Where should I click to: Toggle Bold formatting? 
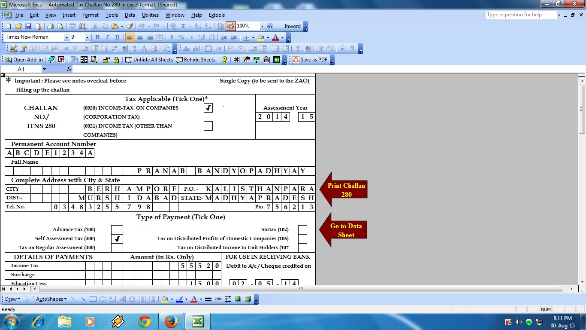pos(97,37)
